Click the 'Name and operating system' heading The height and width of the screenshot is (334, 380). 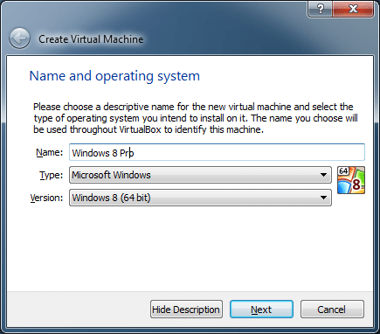click(x=114, y=76)
